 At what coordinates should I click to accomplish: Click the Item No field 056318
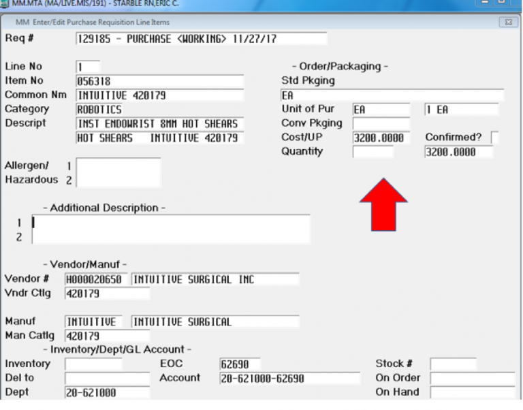click(160, 81)
